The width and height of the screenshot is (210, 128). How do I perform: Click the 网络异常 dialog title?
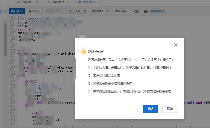96,52
